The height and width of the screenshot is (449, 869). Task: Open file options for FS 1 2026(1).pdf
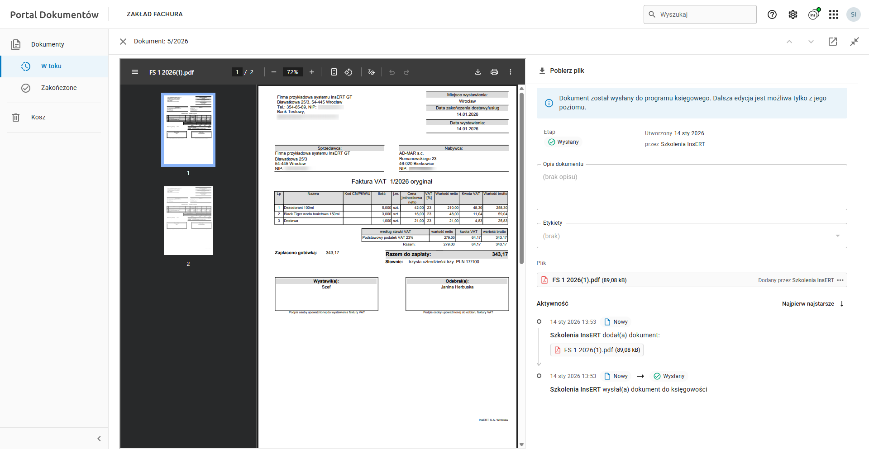840,280
